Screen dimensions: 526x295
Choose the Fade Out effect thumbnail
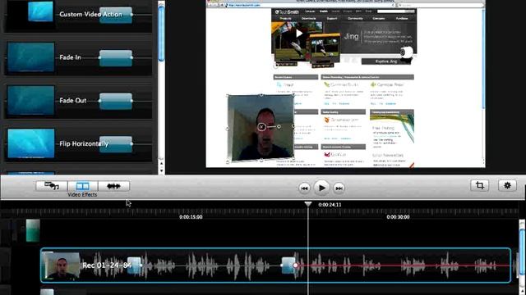(31, 100)
